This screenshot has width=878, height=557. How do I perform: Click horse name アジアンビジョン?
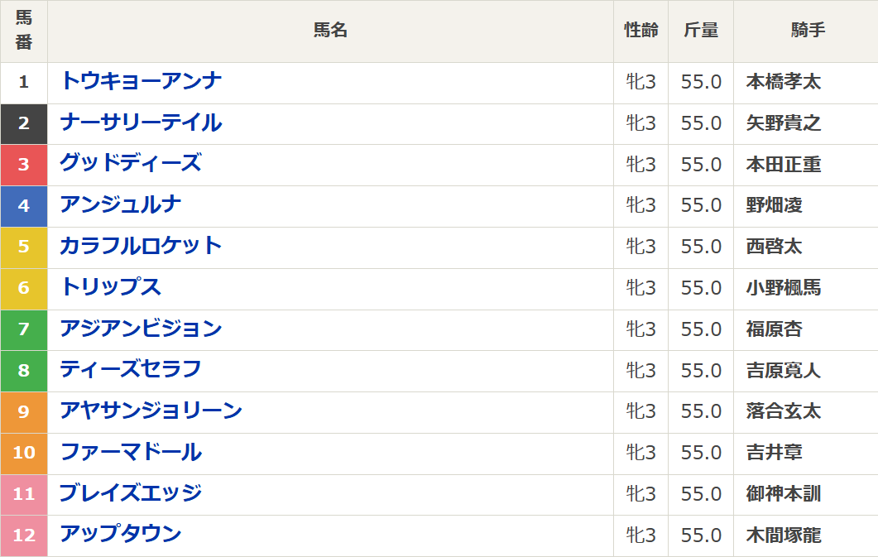point(141,329)
